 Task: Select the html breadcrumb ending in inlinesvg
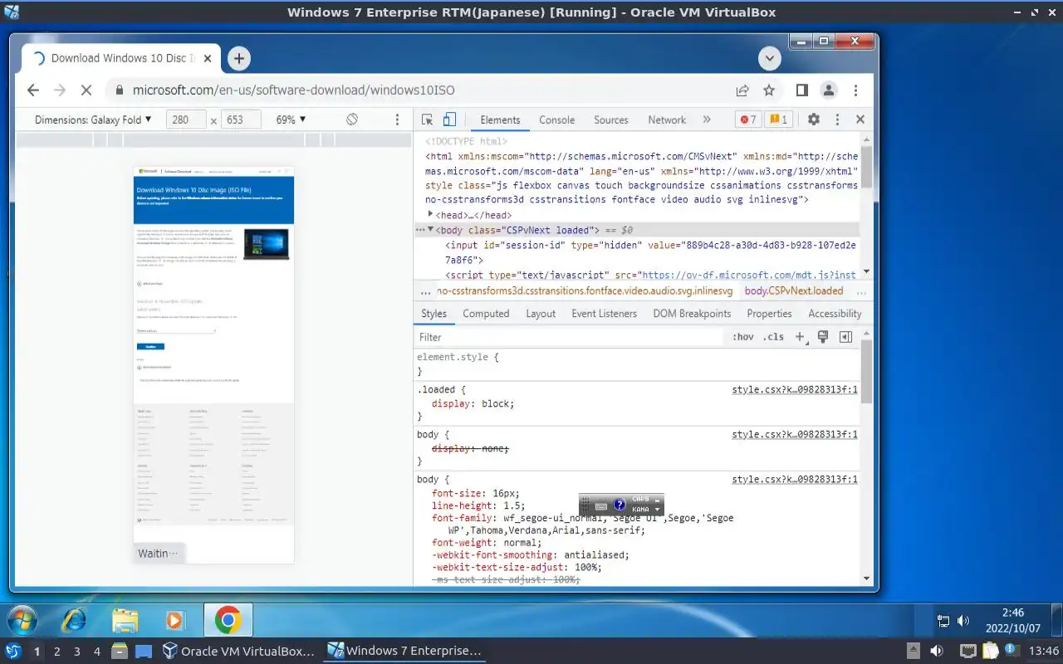[585, 290]
